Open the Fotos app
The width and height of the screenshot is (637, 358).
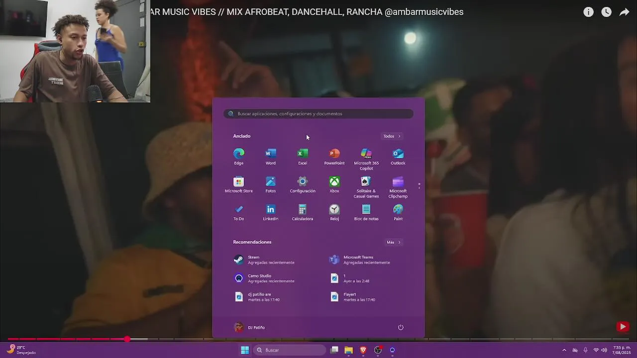271,184
